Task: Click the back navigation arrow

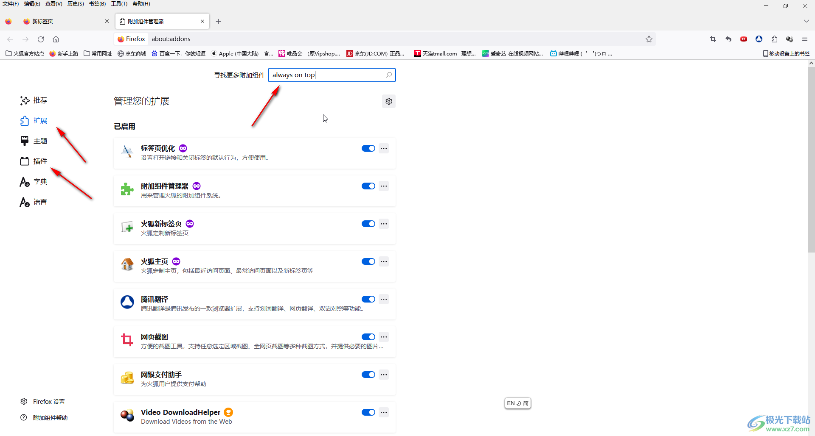Action: point(10,39)
